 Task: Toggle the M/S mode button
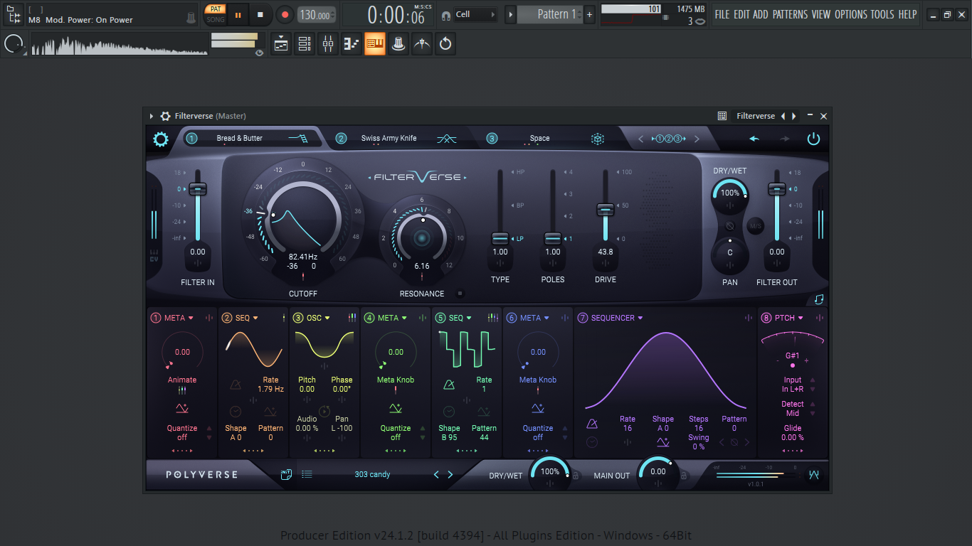pos(755,227)
